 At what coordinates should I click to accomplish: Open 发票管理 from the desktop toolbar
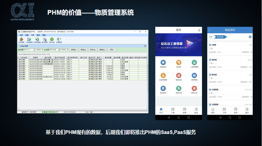[x=59, y=39]
